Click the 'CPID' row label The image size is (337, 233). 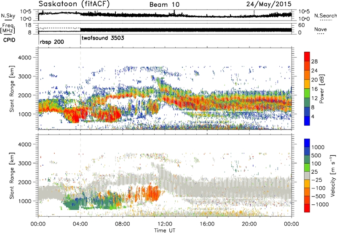pos(9,40)
